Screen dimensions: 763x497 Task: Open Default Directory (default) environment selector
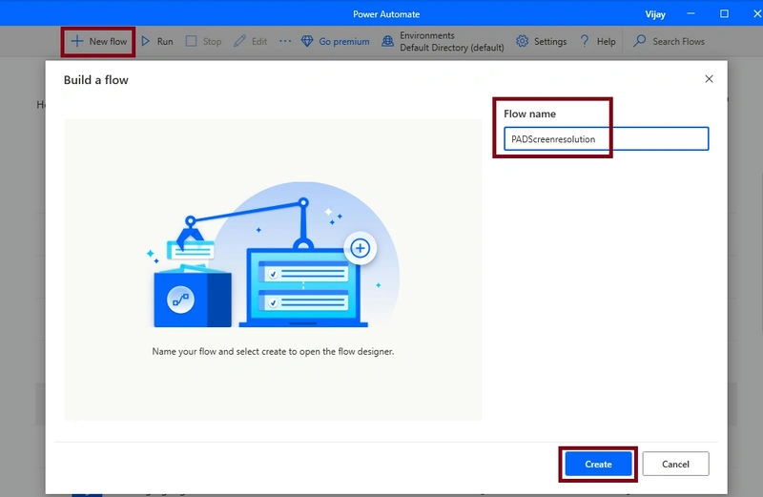click(451, 48)
